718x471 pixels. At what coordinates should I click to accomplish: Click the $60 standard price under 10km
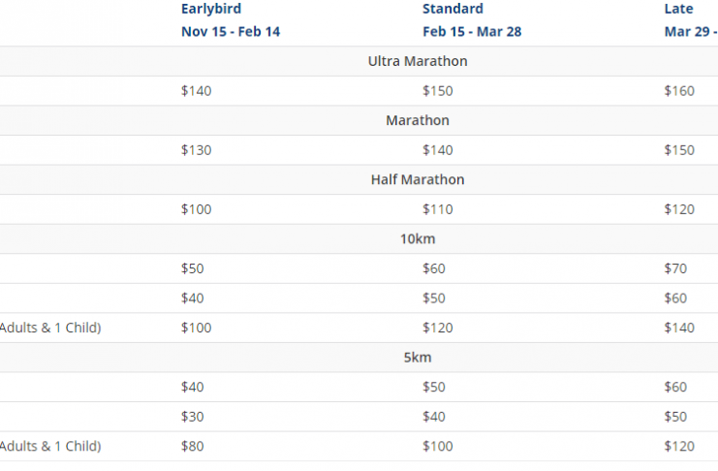pos(434,268)
